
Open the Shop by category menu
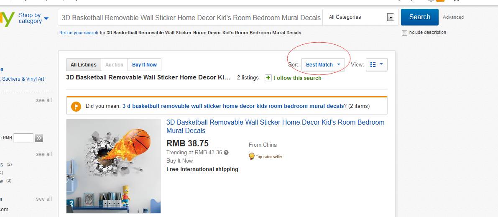click(33, 18)
